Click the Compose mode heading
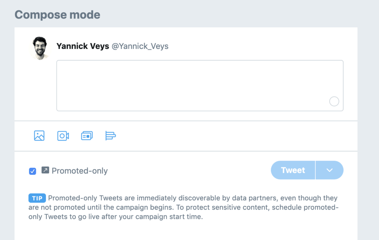 [57, 15]
